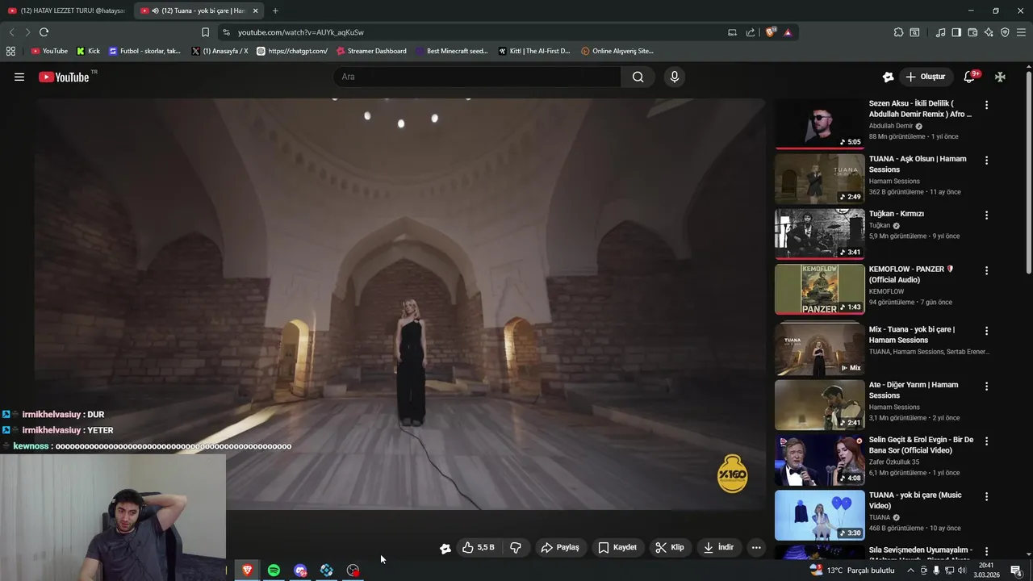Open the apps grid bookmark icon

pos(10,51)
